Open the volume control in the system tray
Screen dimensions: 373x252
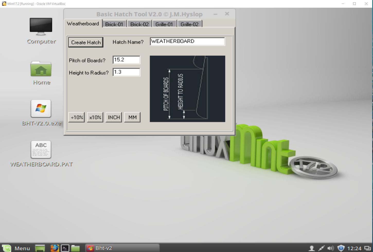(330, 248)
